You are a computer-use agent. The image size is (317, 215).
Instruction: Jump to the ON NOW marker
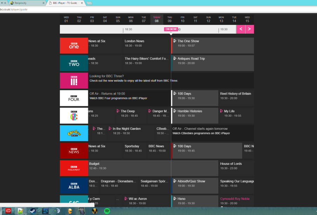coord(171,29)
